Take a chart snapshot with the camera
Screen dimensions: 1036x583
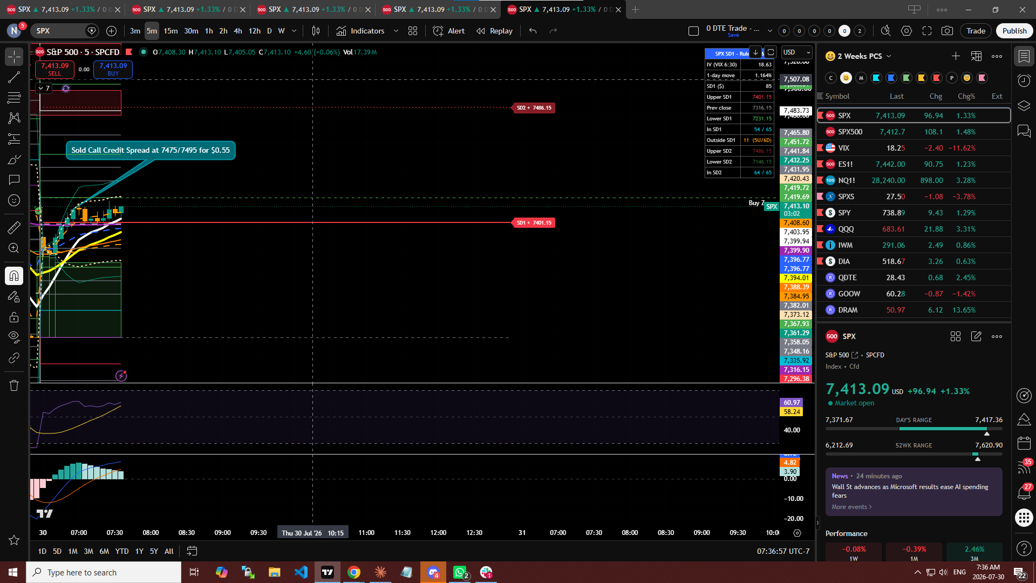[947, 31]
